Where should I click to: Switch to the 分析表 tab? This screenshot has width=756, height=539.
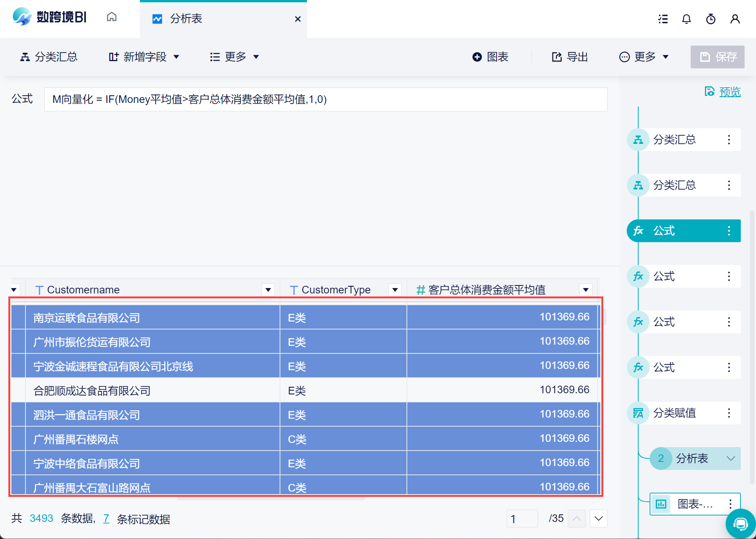(186, 19)
